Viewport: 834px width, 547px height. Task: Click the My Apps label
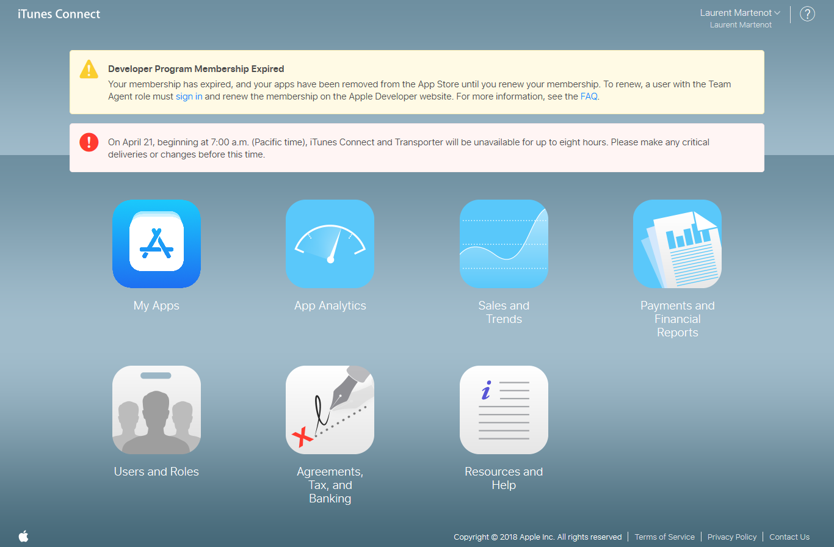[x=156, y=306]
